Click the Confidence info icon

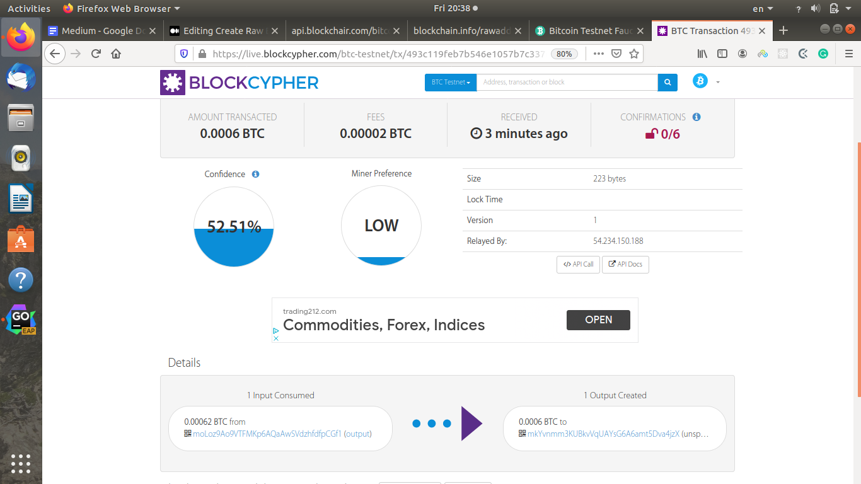[255, 174]
